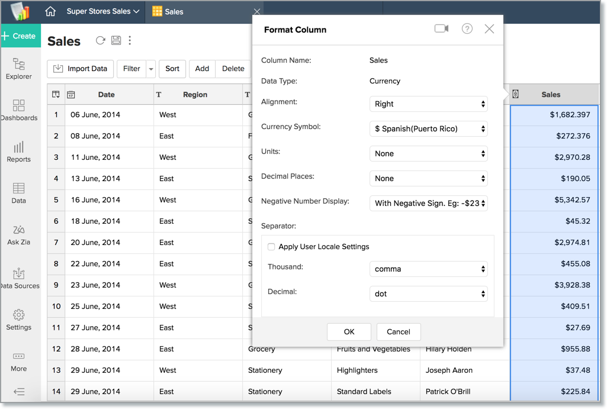Open the Thousand separator dropdown
The width and height of the screenshot is (607, 409).
pos(428,269)
